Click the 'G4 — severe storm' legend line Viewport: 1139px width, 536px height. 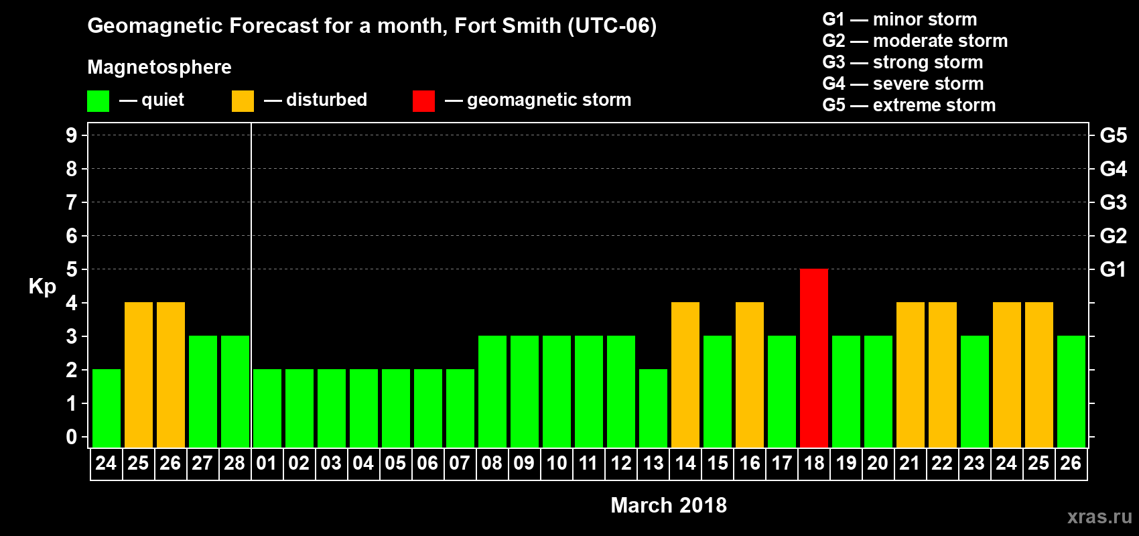(x=903, y=84)
